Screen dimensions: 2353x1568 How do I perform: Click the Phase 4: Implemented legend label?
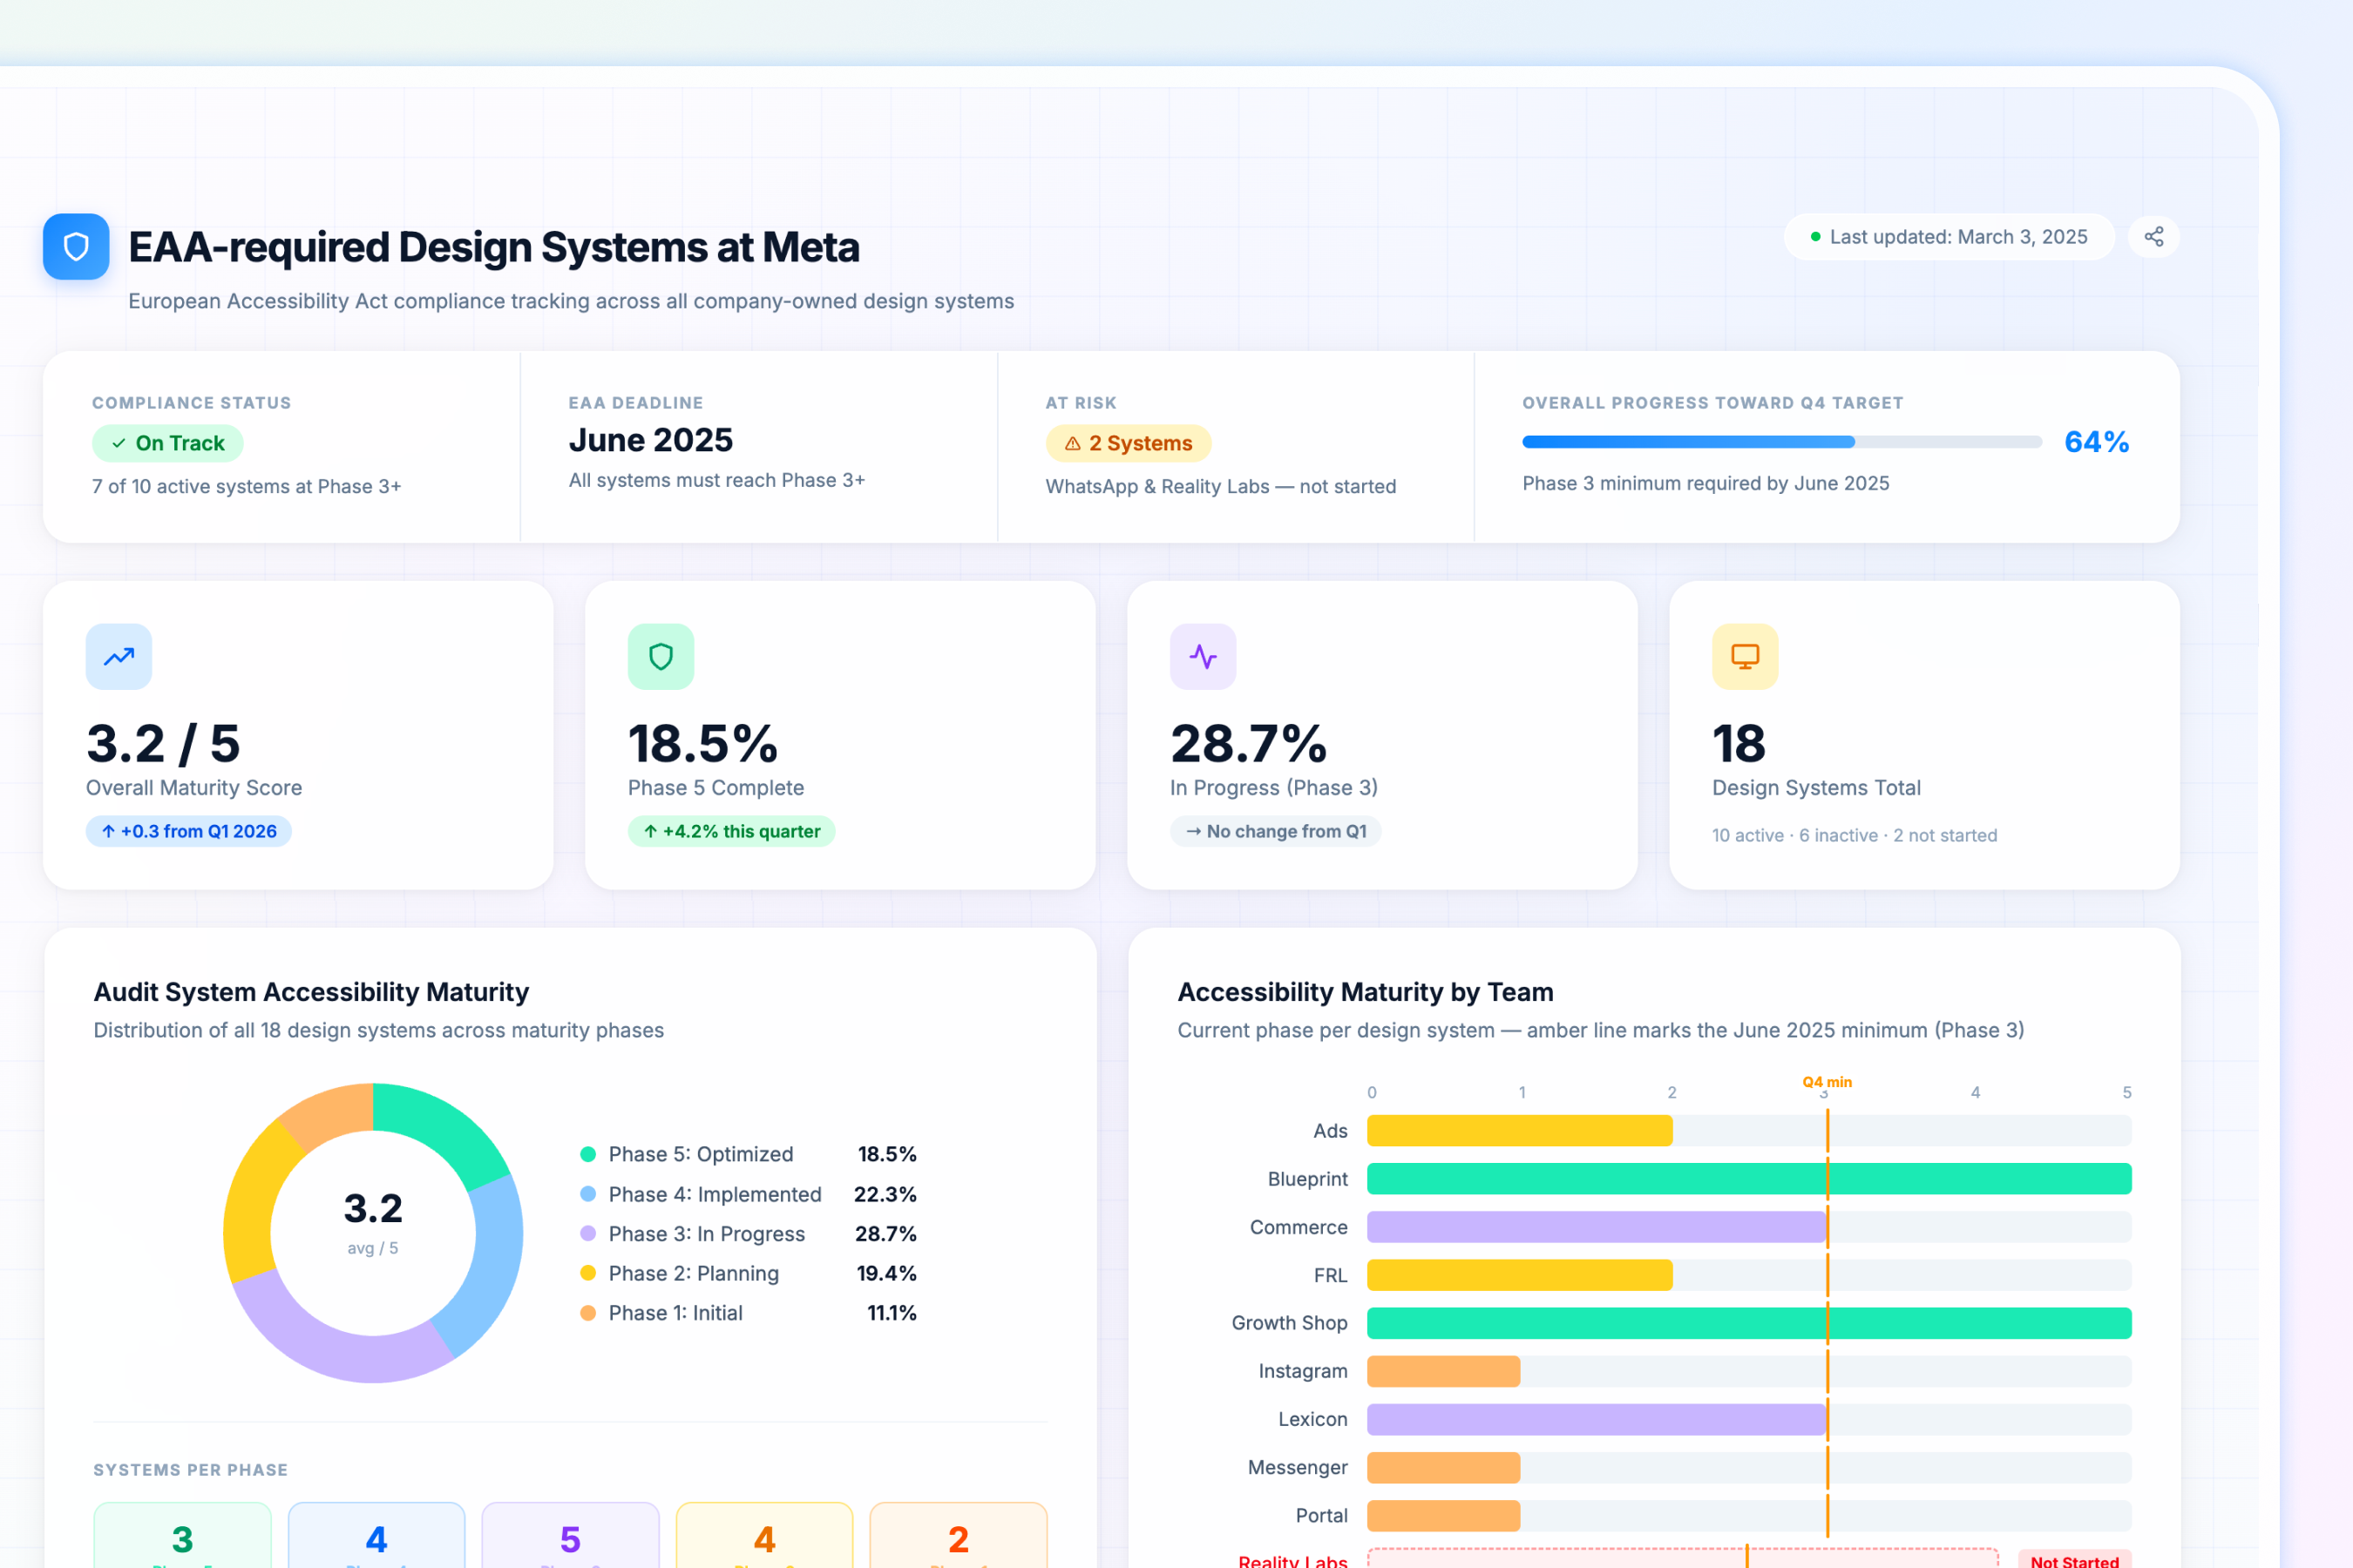click(715, 1194)
